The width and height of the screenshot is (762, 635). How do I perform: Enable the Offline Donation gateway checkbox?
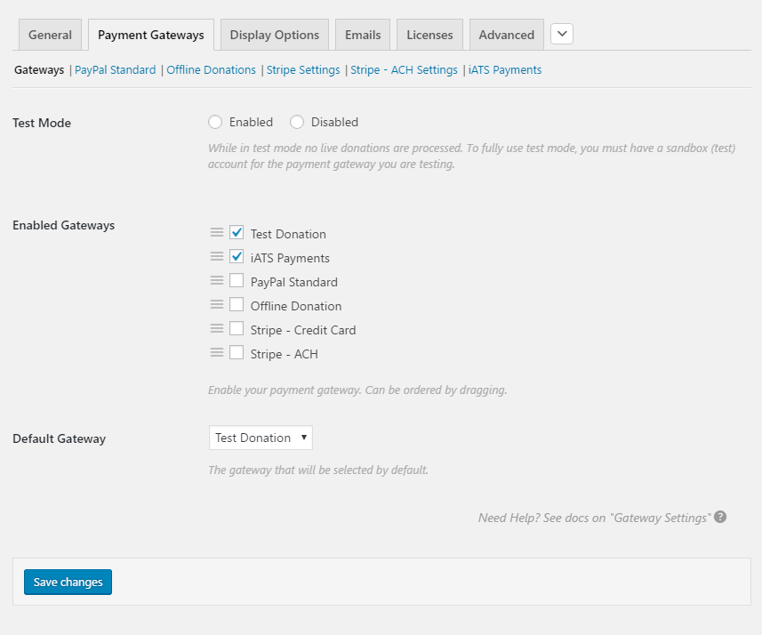point(237,304)
